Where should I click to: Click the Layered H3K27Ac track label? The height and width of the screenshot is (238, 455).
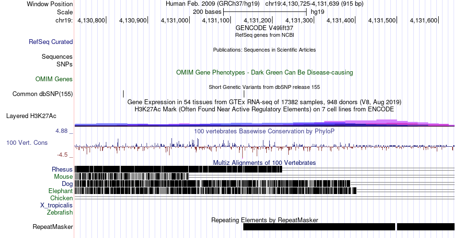pyautogui.click(x=31, y=116)
